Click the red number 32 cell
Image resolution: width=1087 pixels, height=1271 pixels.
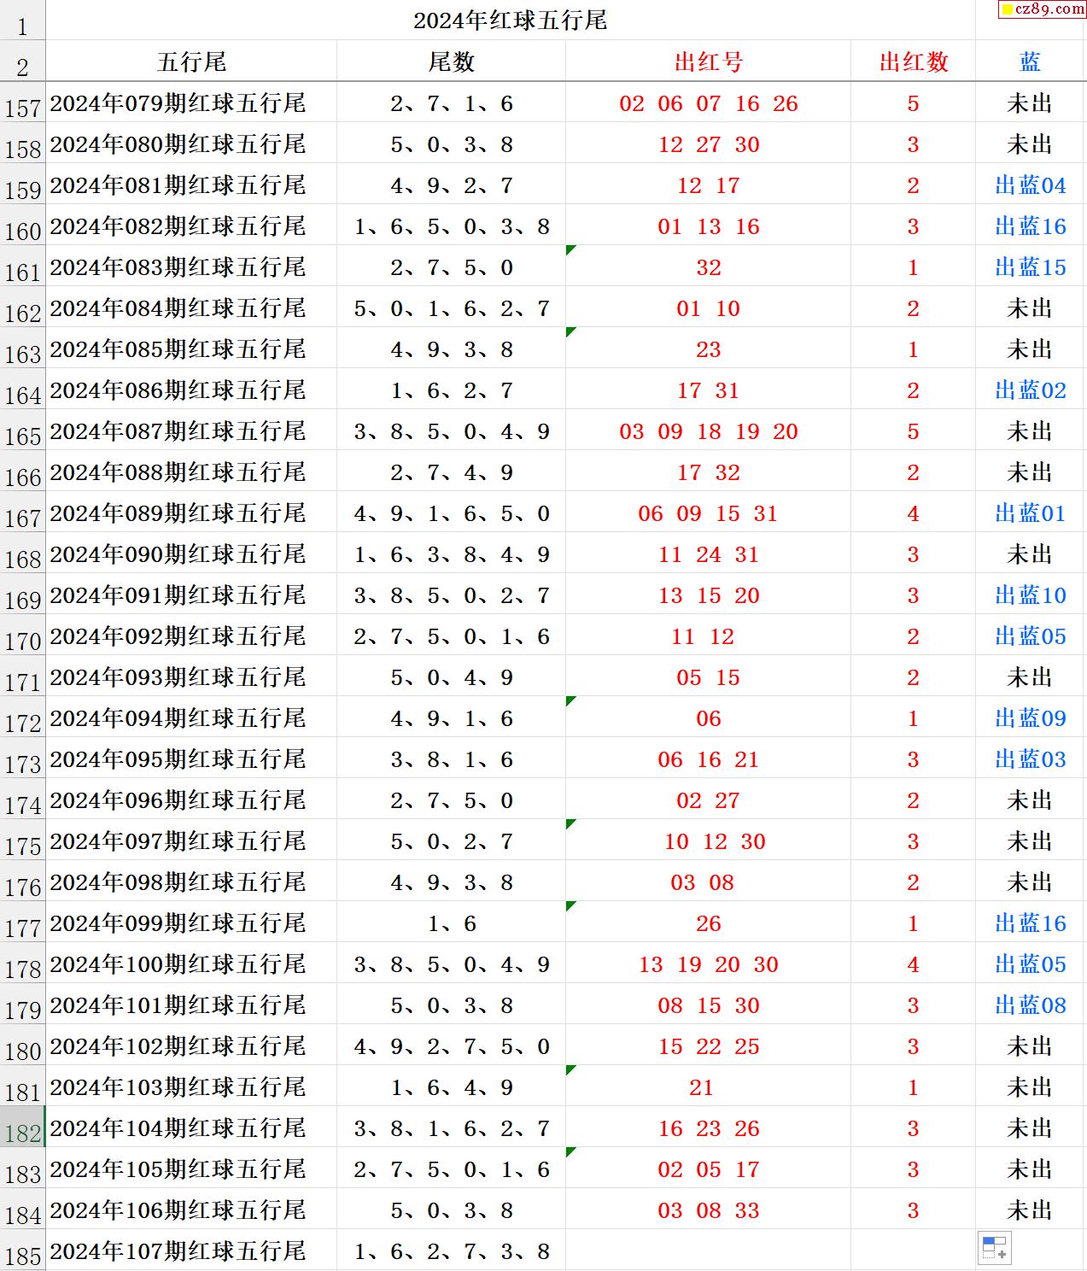708,267
